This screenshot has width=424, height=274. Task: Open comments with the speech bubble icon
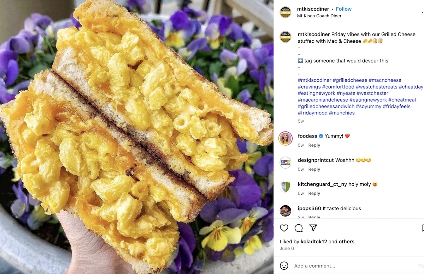[299, 228]
